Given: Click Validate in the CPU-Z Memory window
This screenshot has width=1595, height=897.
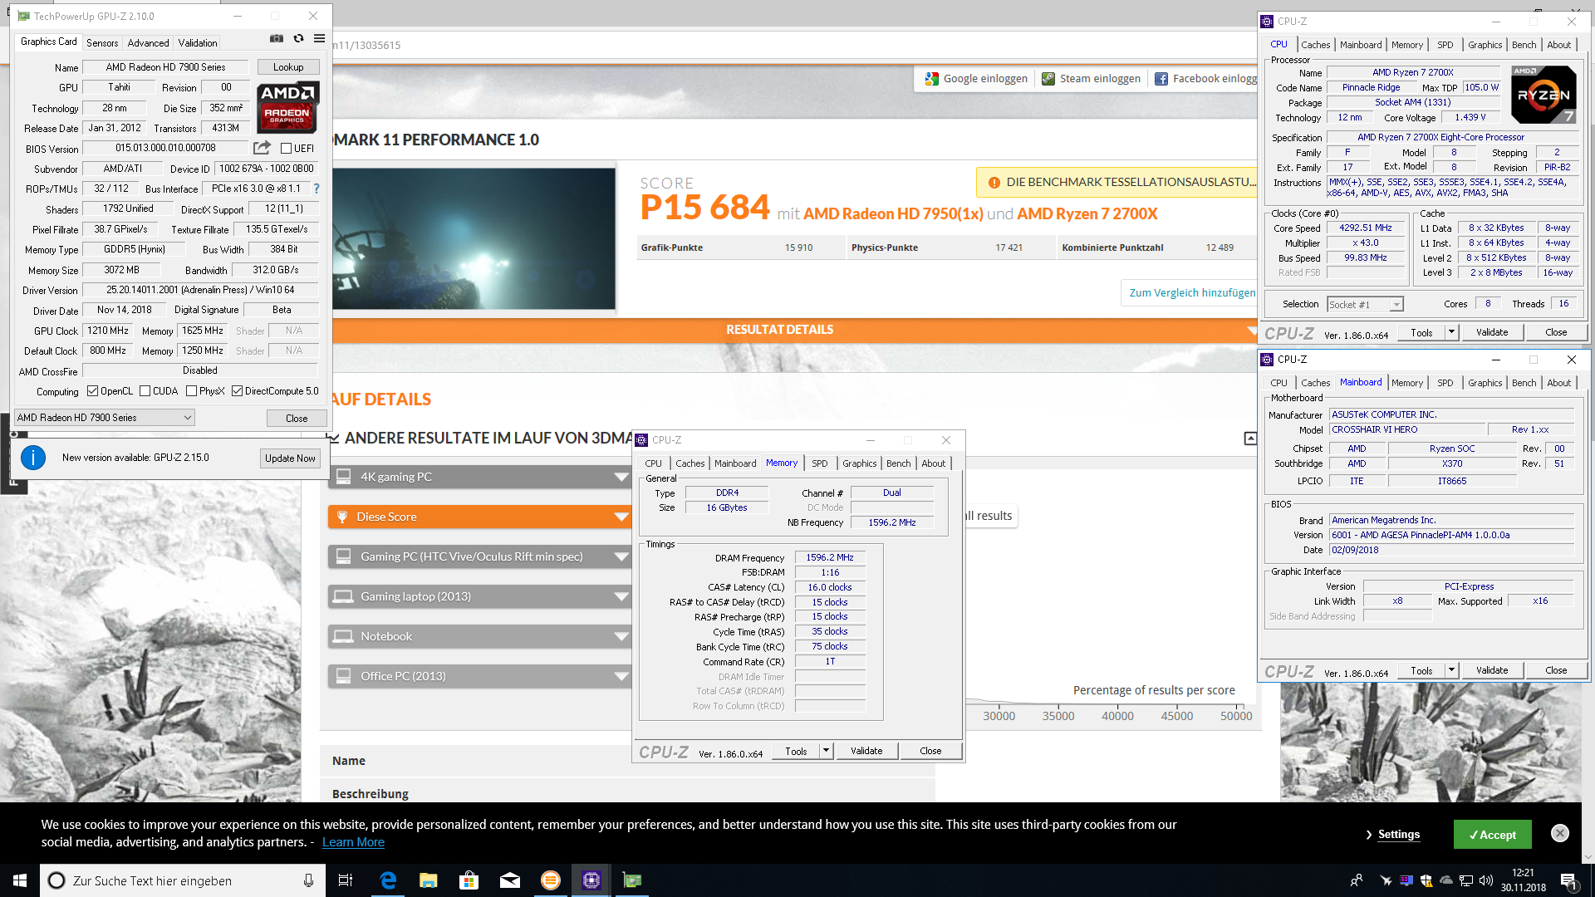Looking at the screenshot, I should 866,751.
